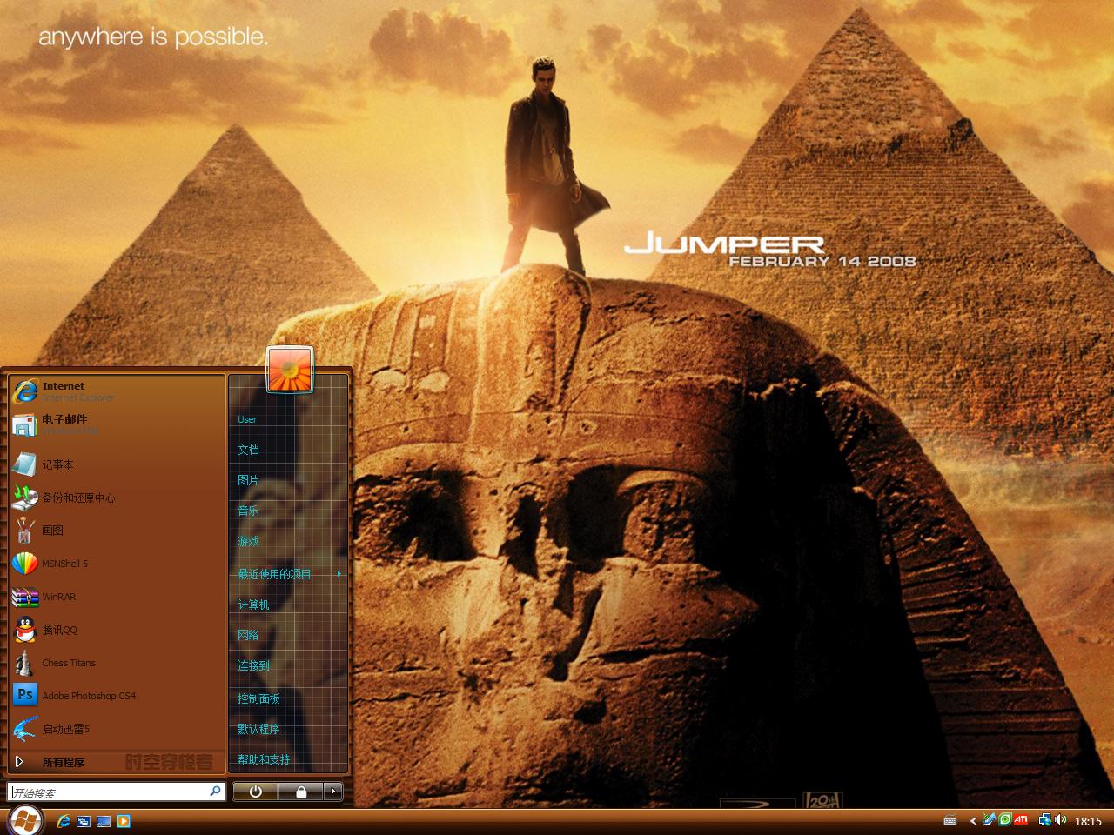
Task: Open 腾讯QQ messenger
Action: 116,630
